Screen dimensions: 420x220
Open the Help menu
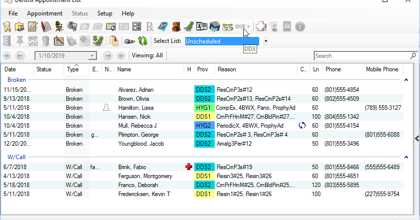click(x=128, y=13)
